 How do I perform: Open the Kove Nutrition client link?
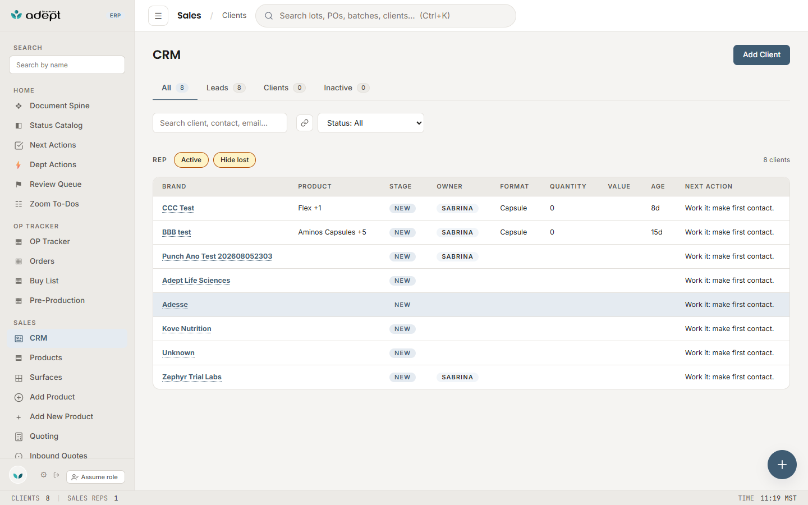[187, 329]
